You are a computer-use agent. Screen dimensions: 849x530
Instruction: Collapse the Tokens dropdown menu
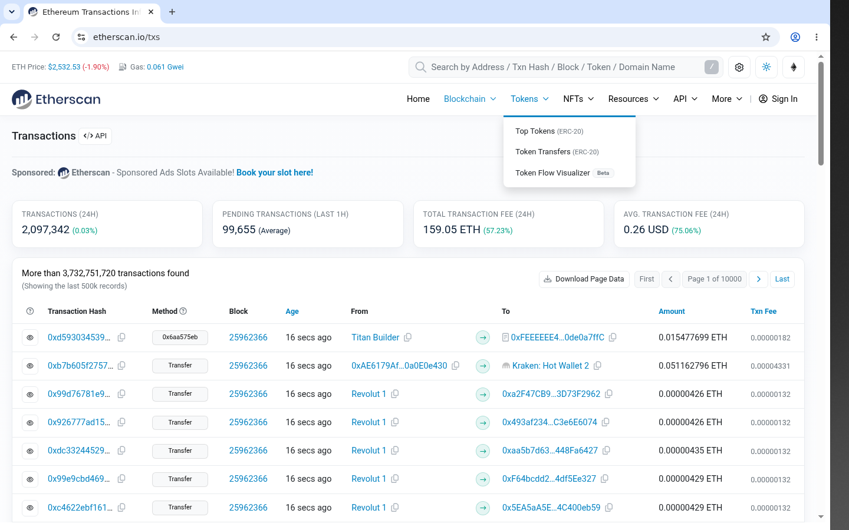coord(529,99)
